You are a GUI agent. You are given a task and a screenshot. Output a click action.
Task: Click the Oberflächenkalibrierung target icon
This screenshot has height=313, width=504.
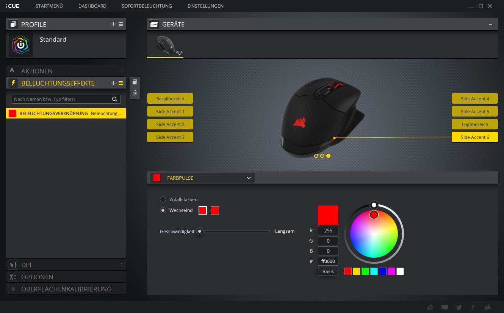[x=13, y=289]
